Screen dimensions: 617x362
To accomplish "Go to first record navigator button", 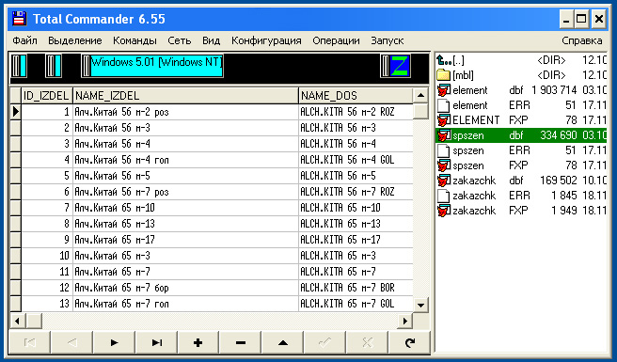I will (x=30, y=342).
